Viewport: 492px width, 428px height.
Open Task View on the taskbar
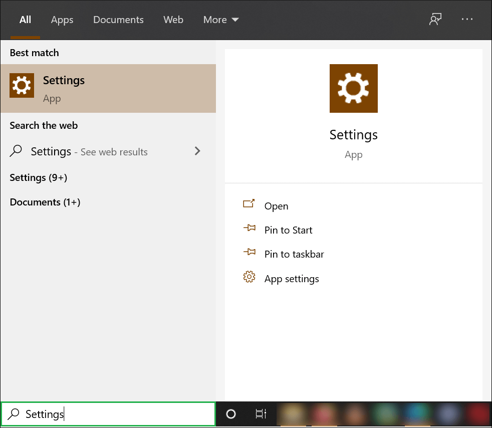pyautogui.click(x=261, y=414)
